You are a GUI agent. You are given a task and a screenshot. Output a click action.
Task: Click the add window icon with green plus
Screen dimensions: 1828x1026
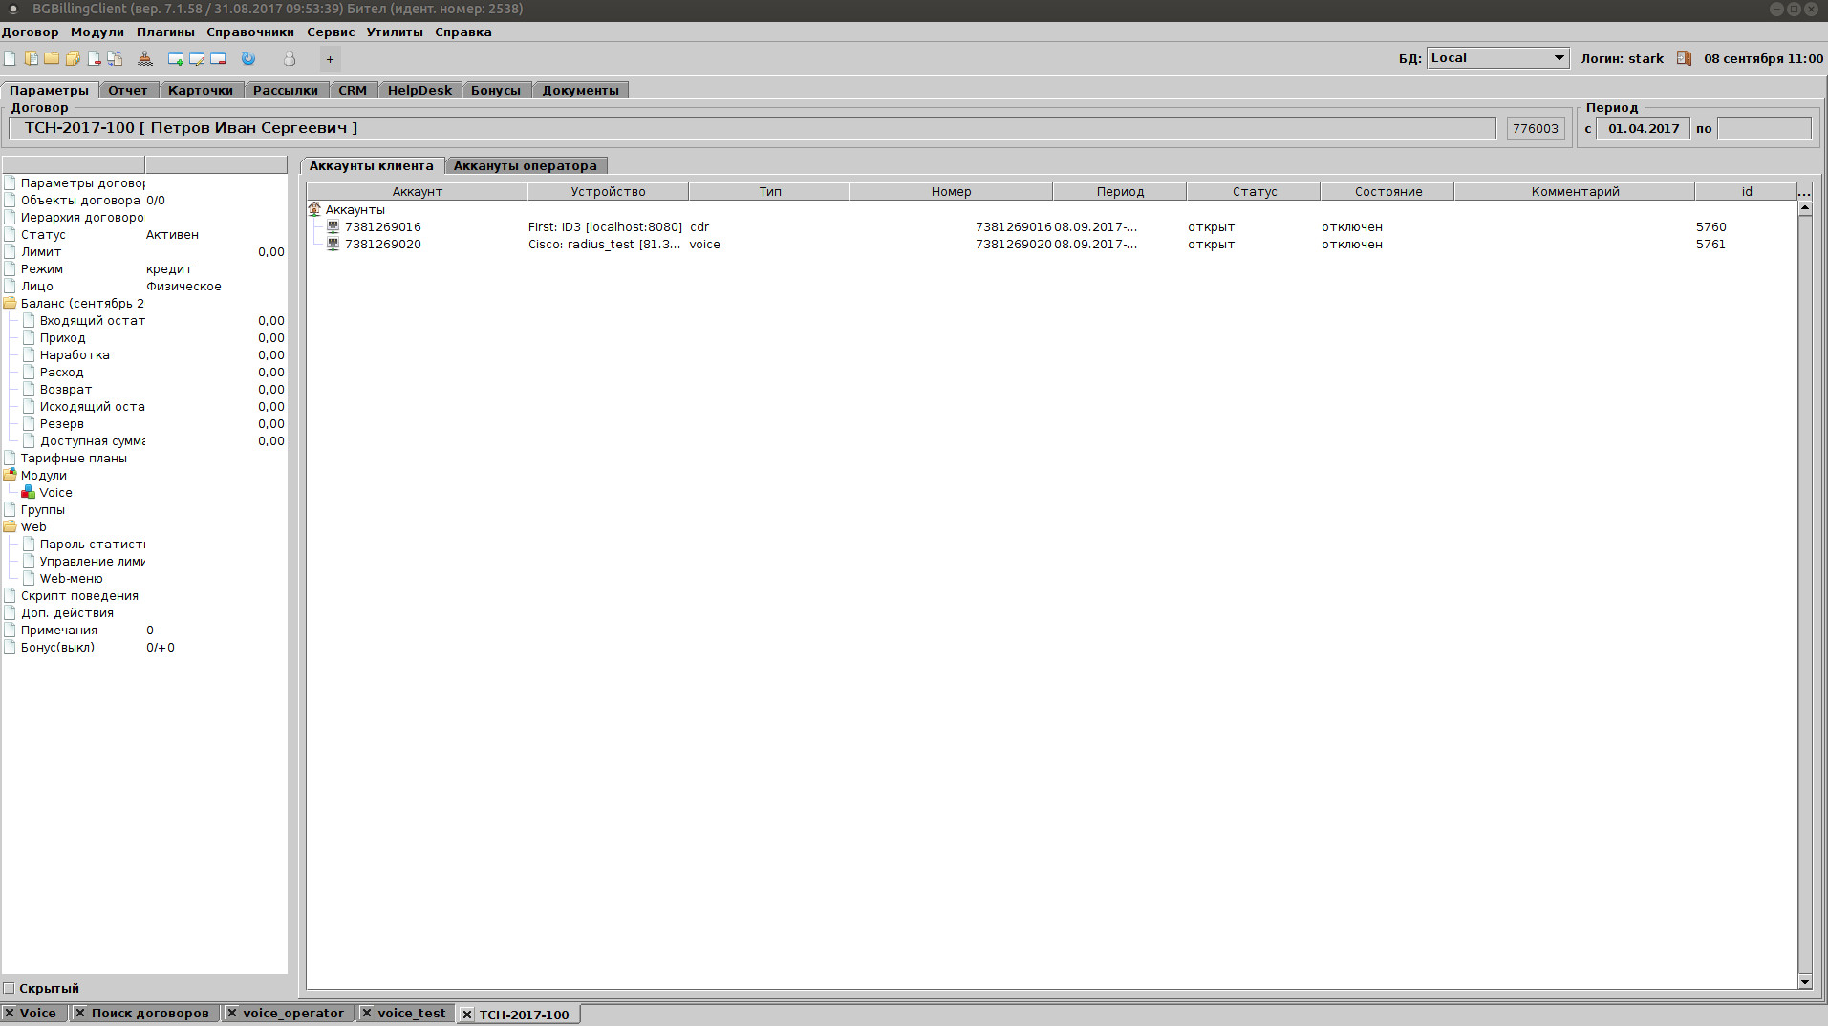(176, 59)
